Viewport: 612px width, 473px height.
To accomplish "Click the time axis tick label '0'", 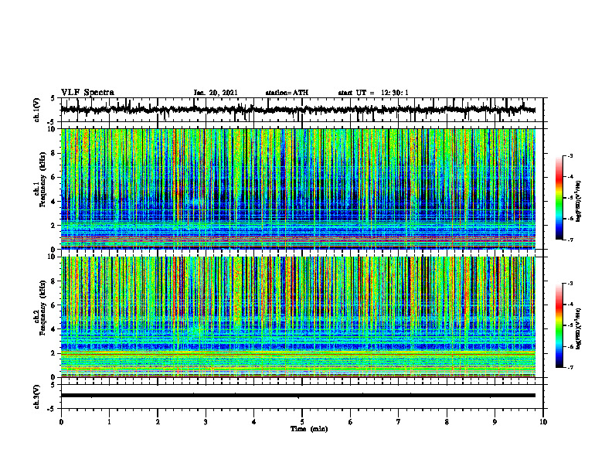I will click(61, 422).
